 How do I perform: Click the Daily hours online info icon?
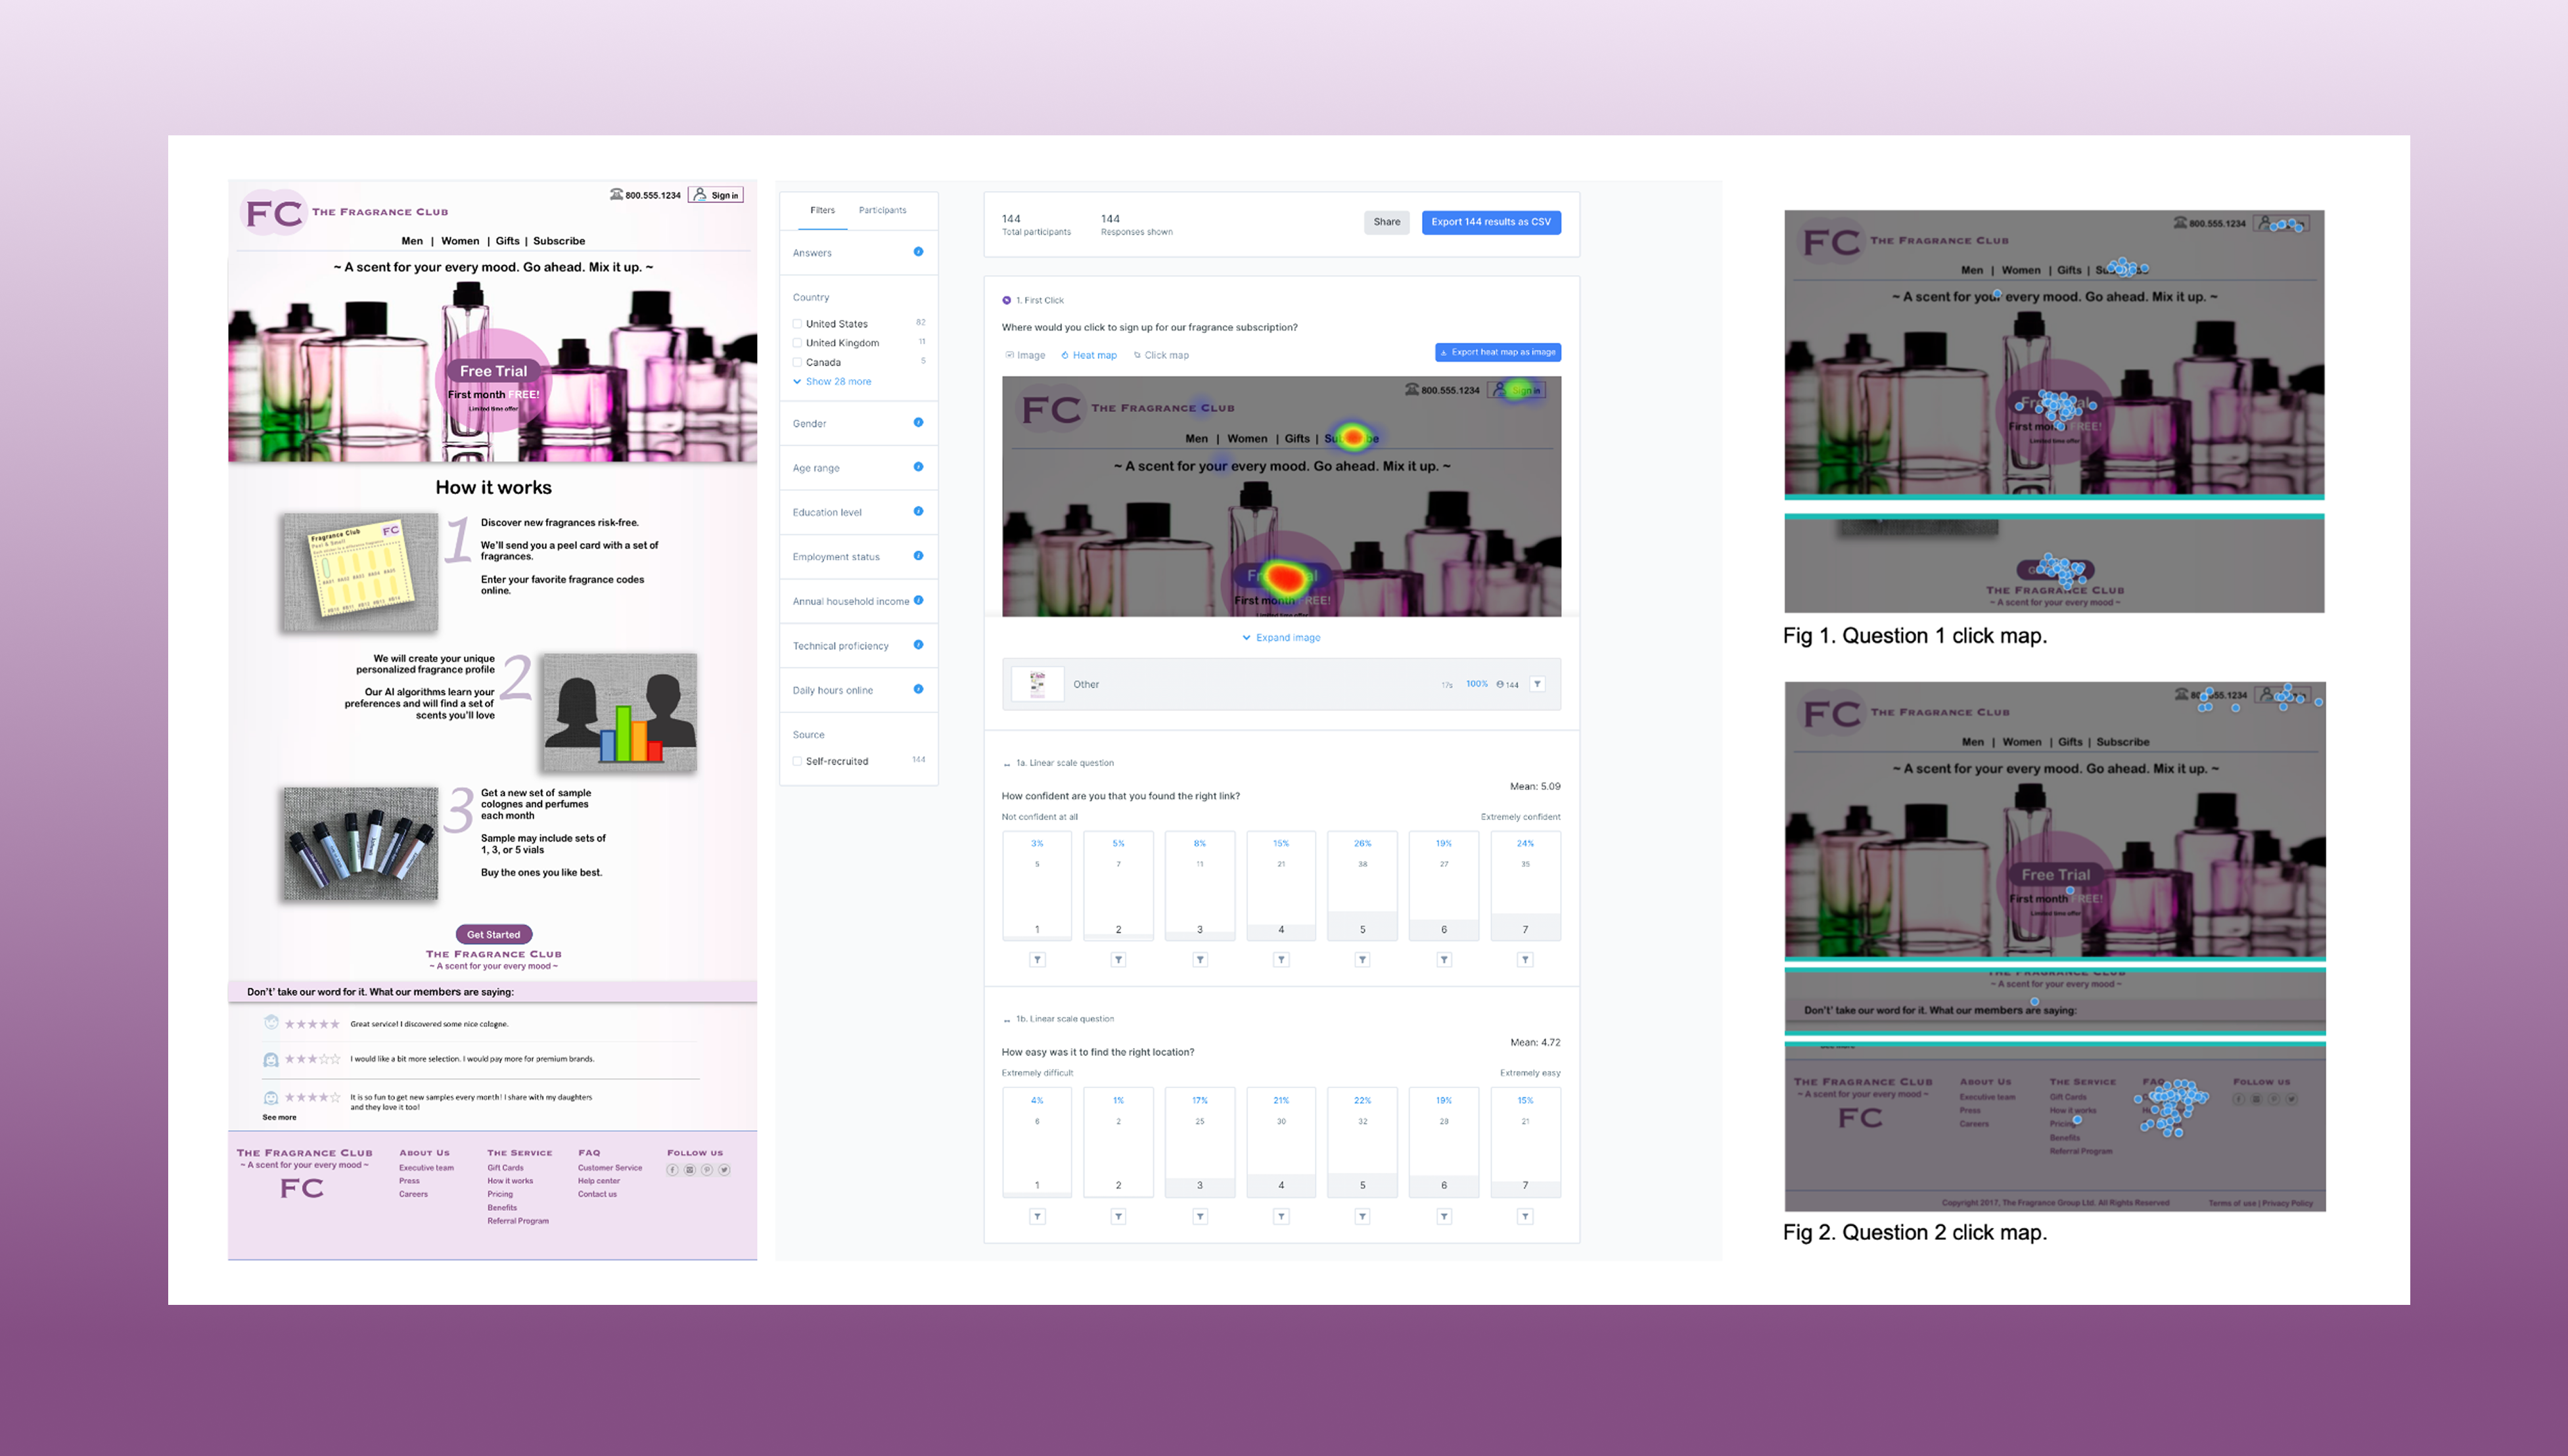tap(918, 689)
